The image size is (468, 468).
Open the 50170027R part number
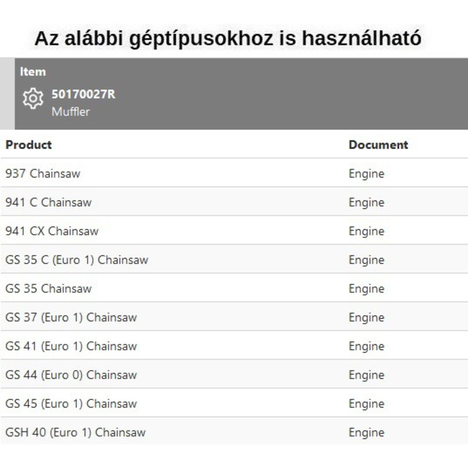coord(83,94)
